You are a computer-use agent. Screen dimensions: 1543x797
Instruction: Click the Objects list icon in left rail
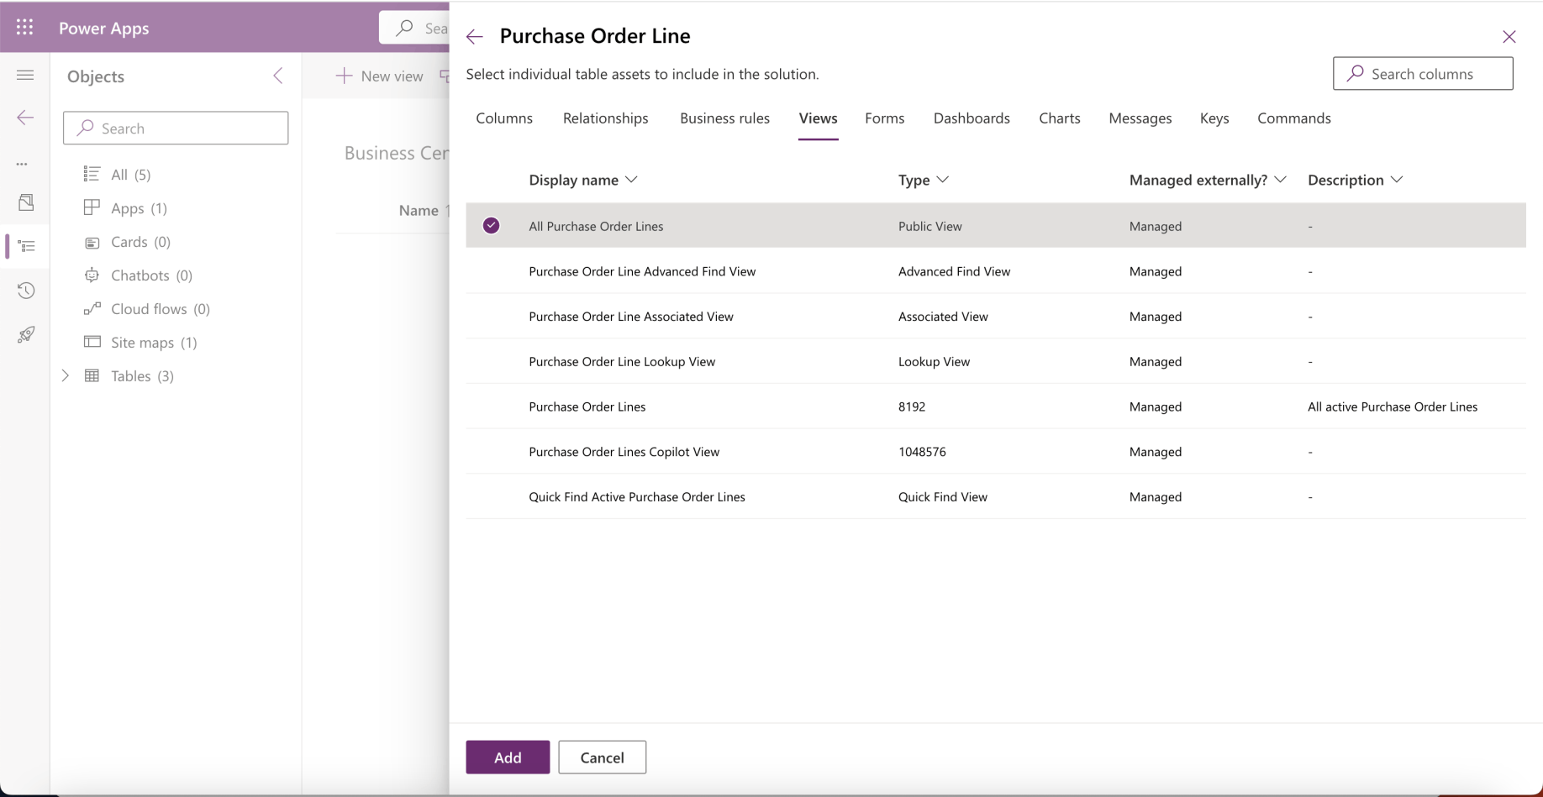tap(26, 246)
